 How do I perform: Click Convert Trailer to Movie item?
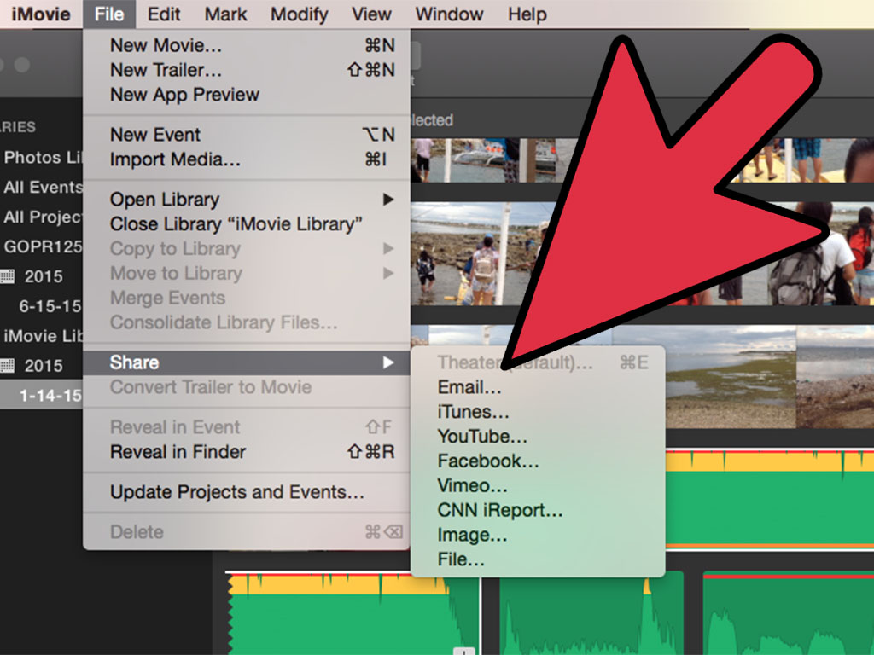click(247, 387)
